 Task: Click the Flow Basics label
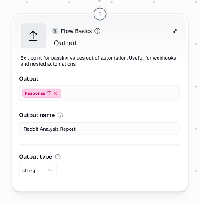tap(76, 31)
